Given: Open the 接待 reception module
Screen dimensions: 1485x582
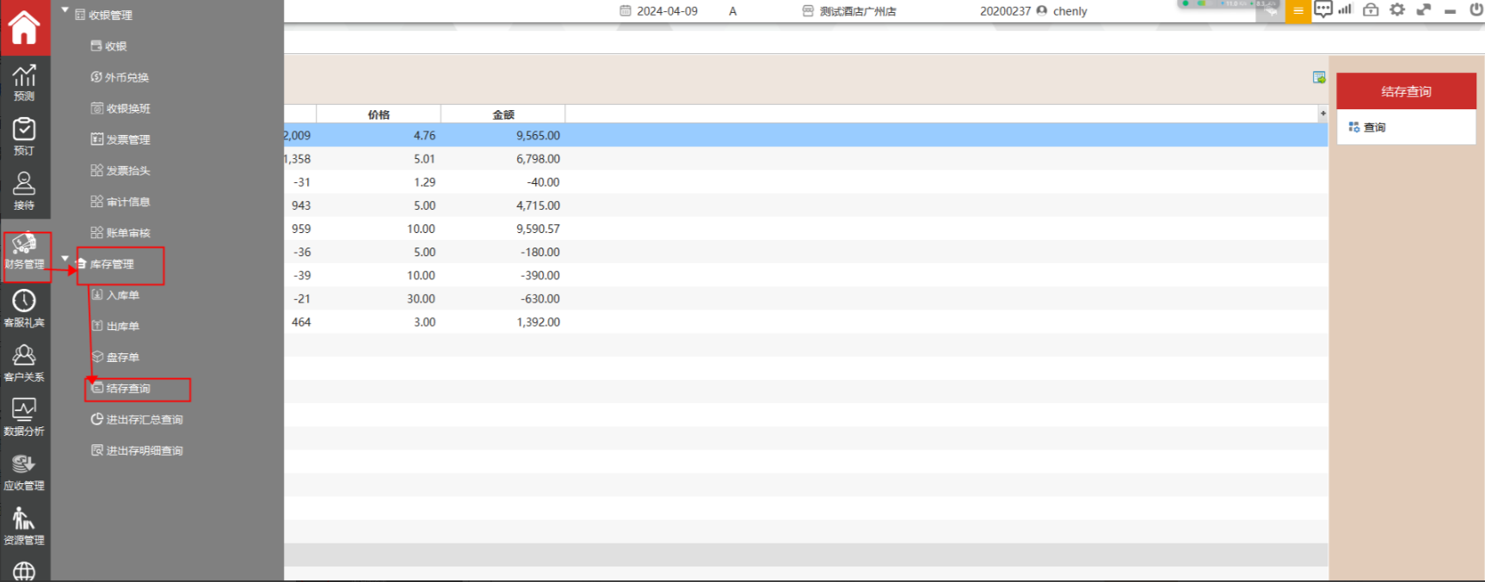Looking at the screenshot, I should coord(24,191).
